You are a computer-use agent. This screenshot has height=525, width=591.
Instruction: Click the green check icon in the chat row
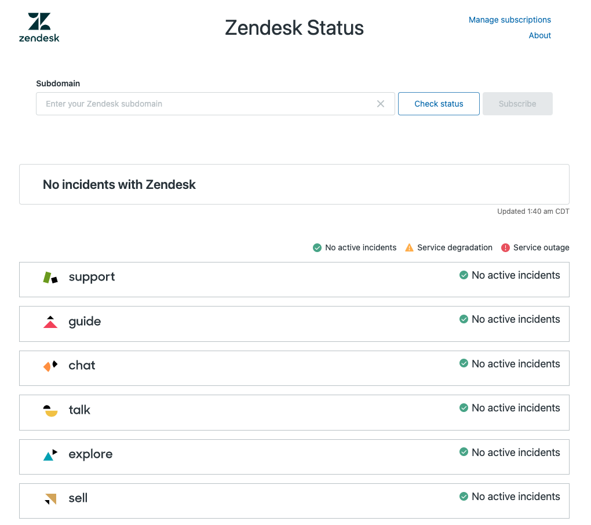(464, 363)
